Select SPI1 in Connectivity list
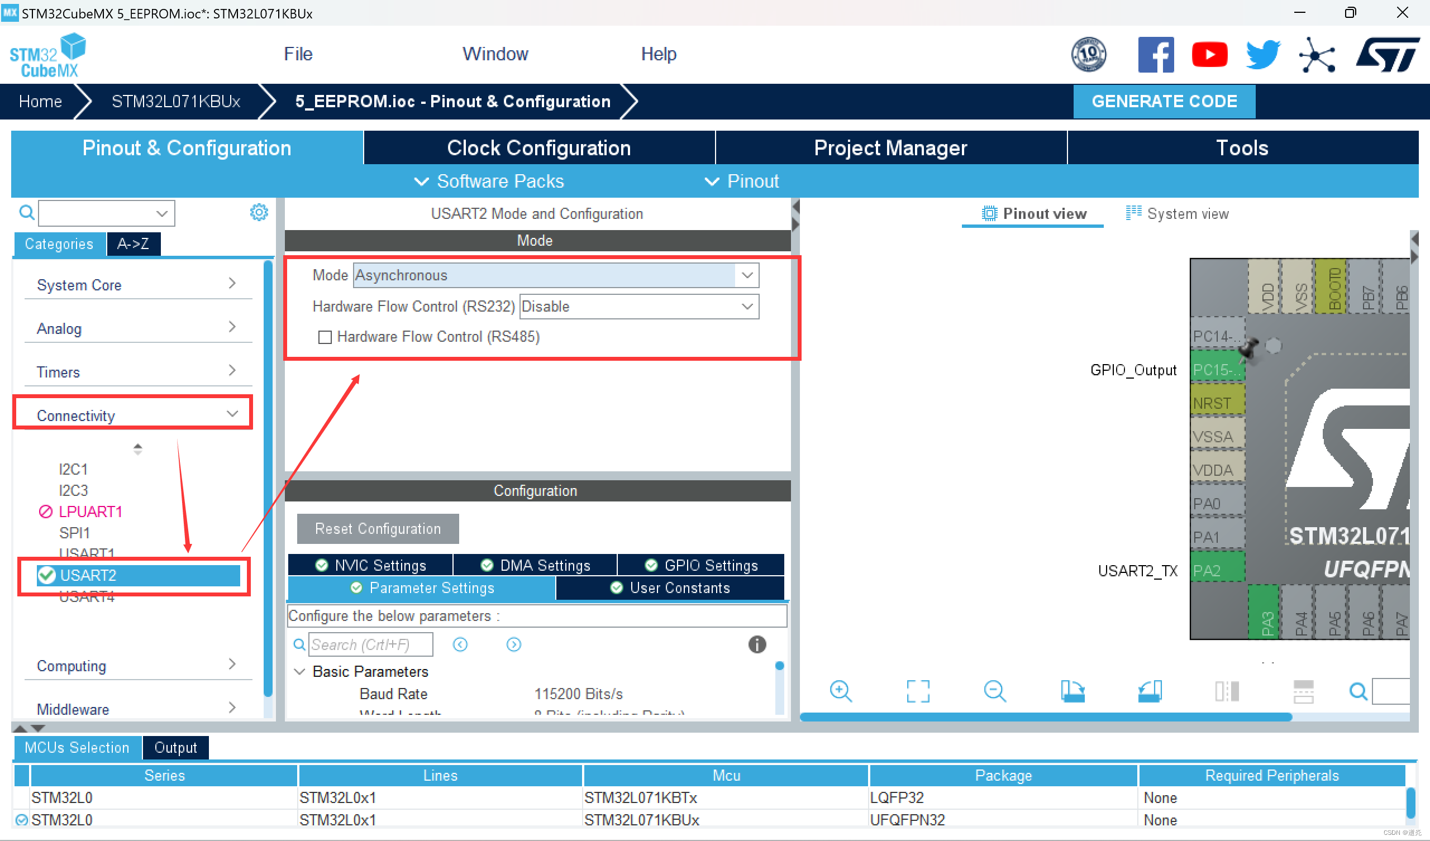The image size is (1430, 841). [x=74, y=533]
